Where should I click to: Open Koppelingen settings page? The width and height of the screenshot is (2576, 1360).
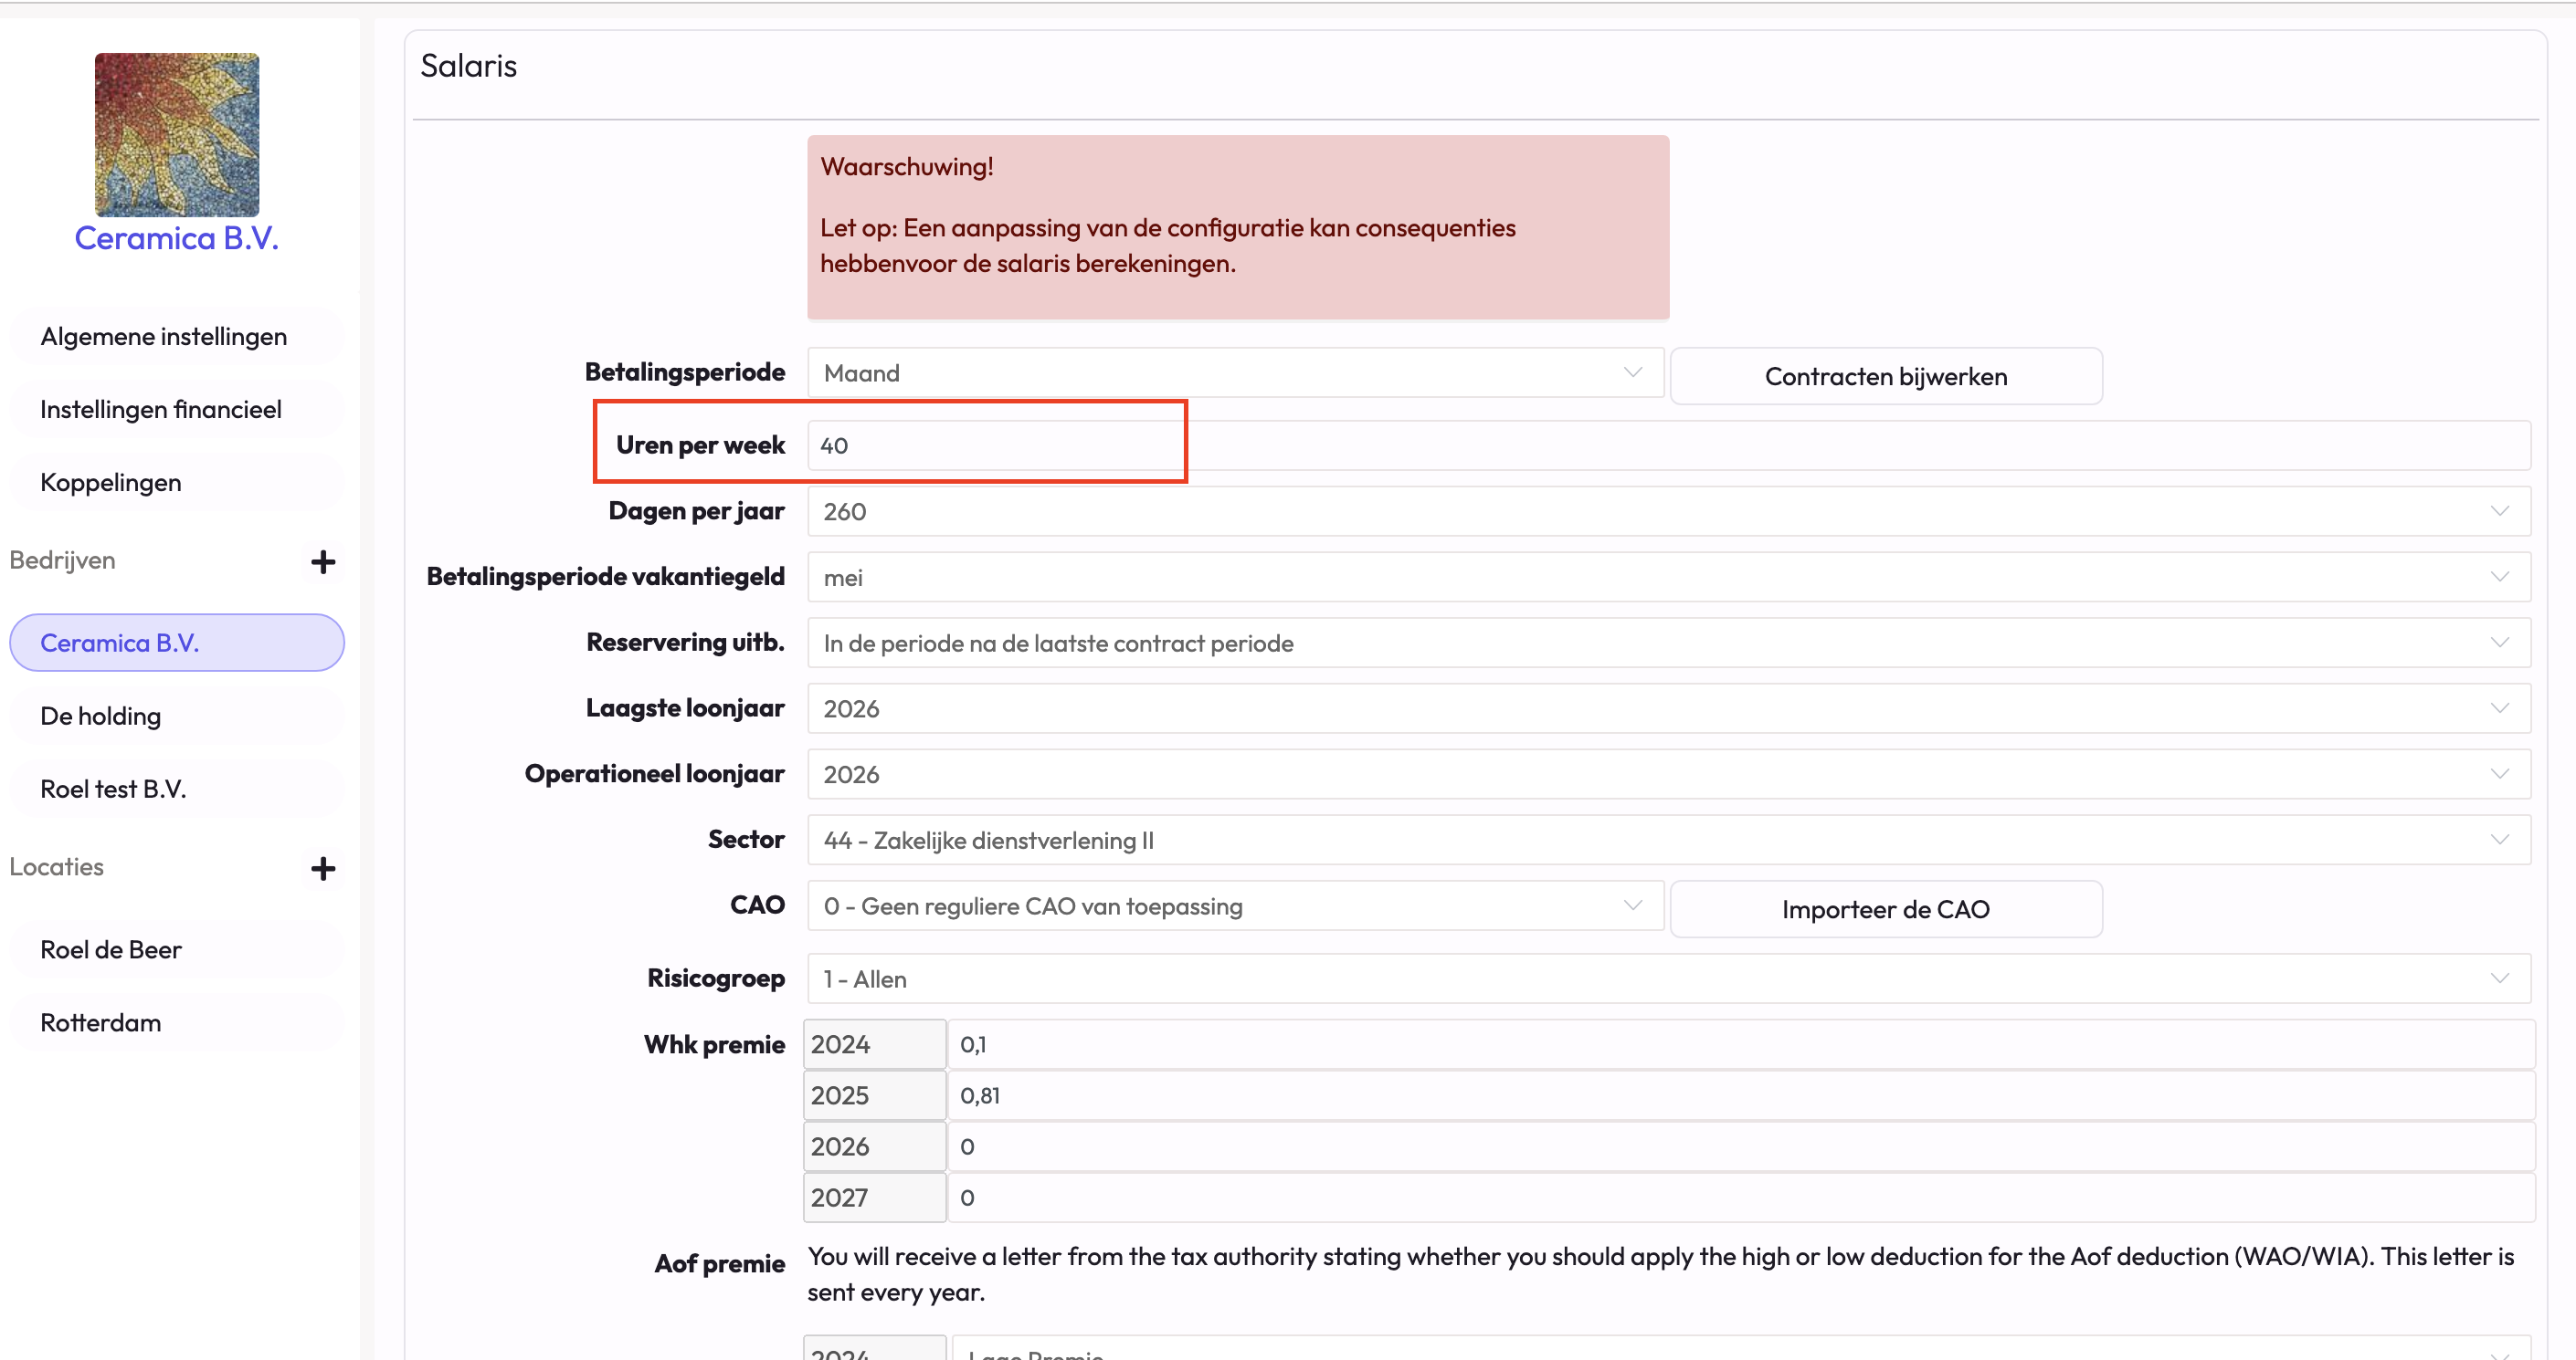(111, 483)
